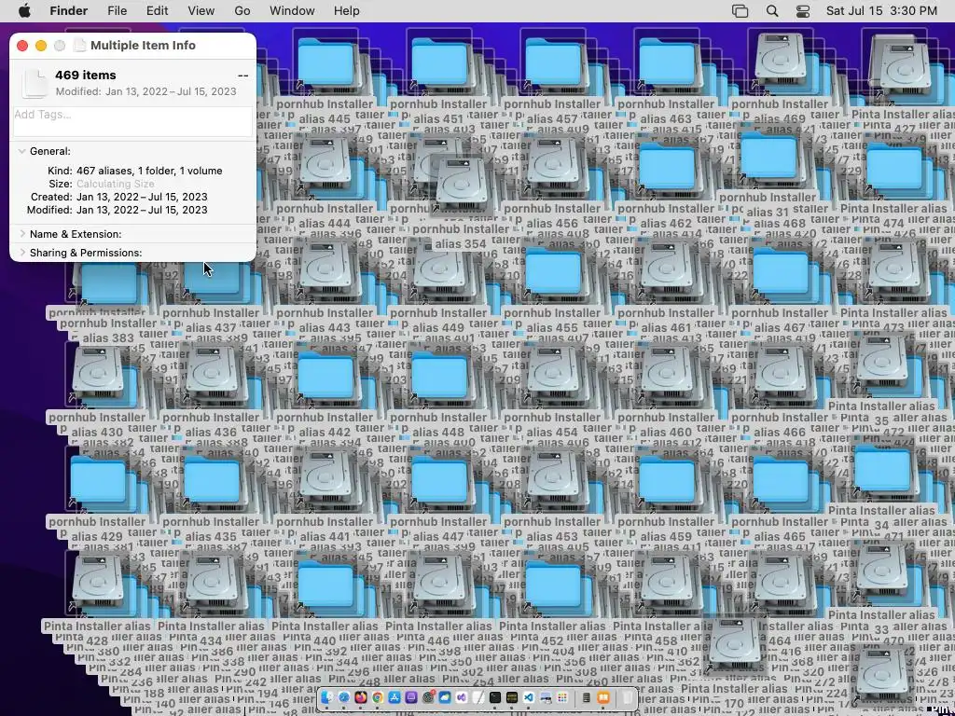The image size is (955, 716).
Task: Minimize the Multiple Item Info window
Action: click(x=41, y=46)
